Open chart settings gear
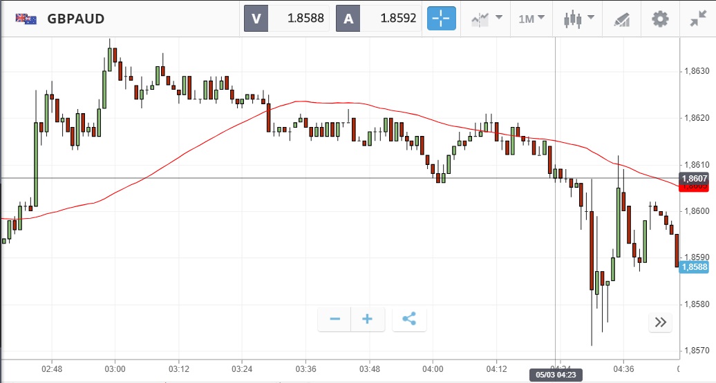 click(x=660, y=19)
